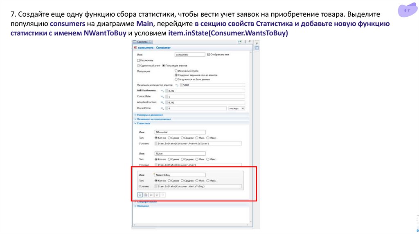The height and width of the screenshot is (234, 419).
Task: Click the agent icon beside consumers - Consumer
Action: [135, 48]
